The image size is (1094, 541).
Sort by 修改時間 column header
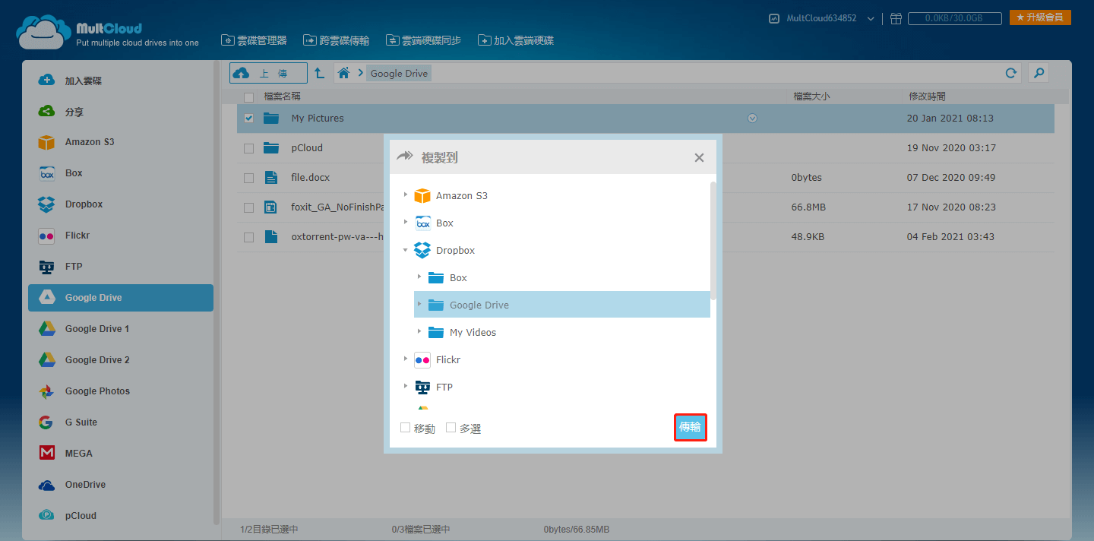pyautogui.click(x=928, y=96)
